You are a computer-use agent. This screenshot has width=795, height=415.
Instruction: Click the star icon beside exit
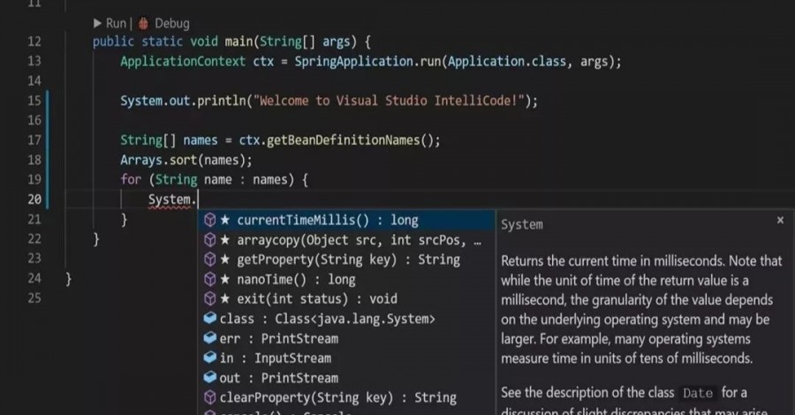coord(225,299)
